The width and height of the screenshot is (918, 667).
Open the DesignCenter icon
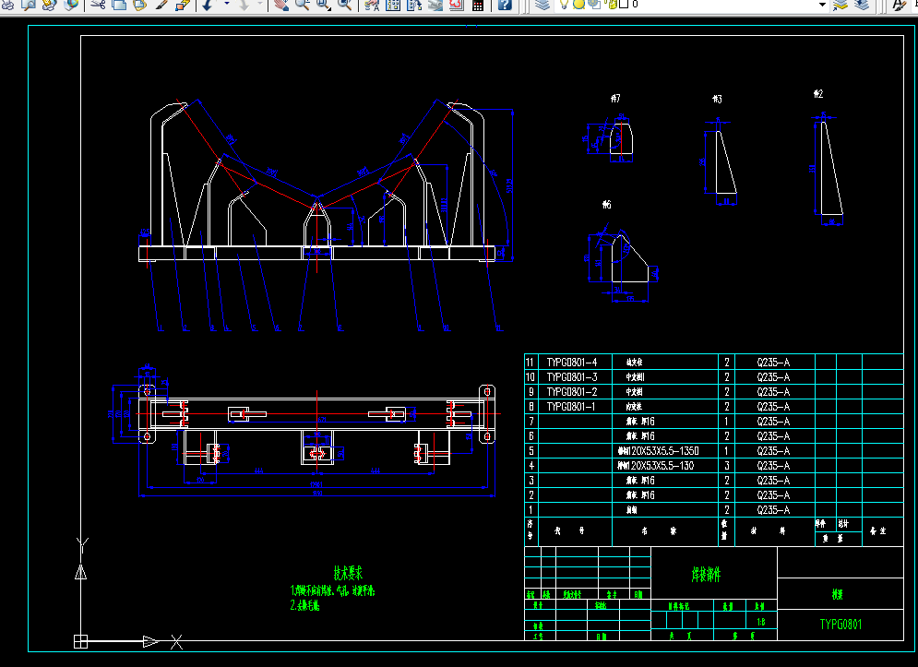393,5
